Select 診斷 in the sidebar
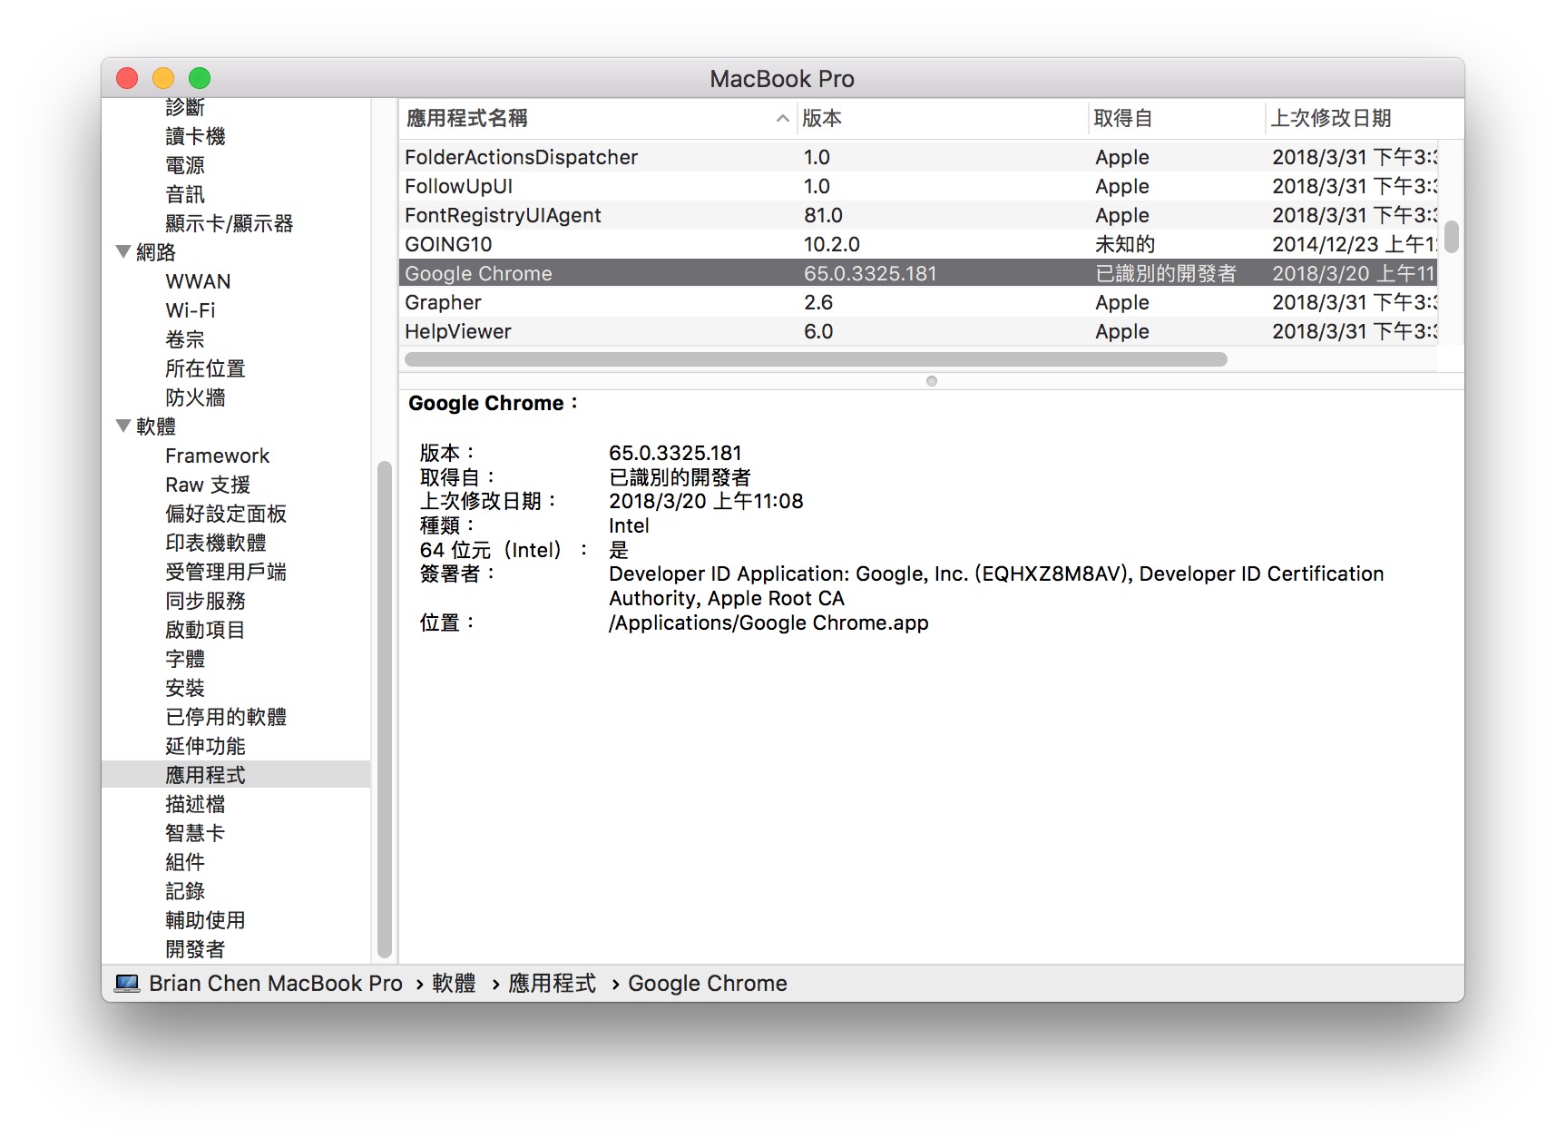The width and height of the screenshot is (1566, 1147). (x=185, y=107)
